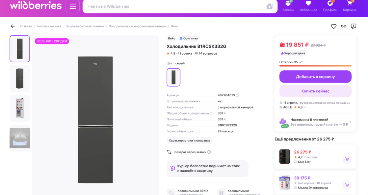Add Sale Star offer to cart

(x=347, y=159)
